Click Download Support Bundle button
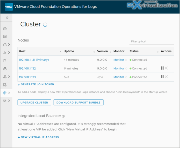Screen dimensions: 180x148 (78, 102)
